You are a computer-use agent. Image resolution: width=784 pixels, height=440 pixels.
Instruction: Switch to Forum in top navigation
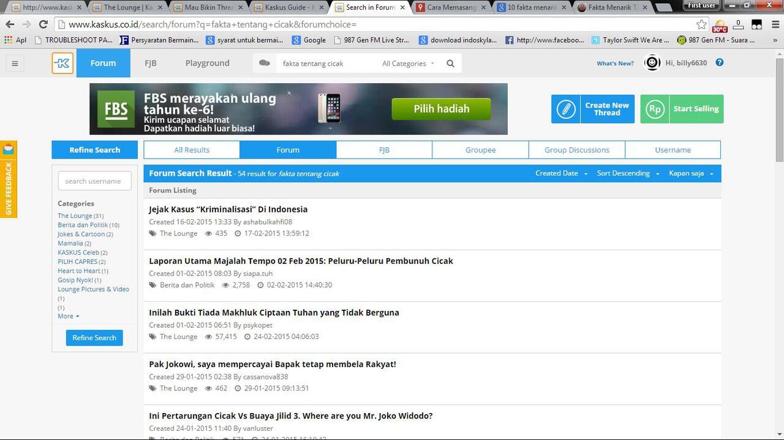pos(103,63)
